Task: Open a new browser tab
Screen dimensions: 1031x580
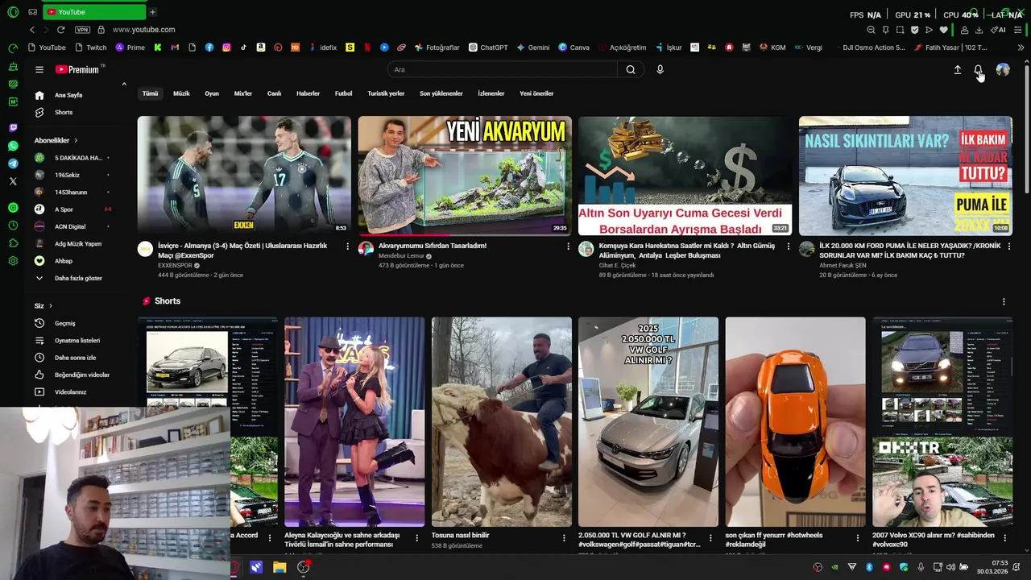Action: pos(152,12)
